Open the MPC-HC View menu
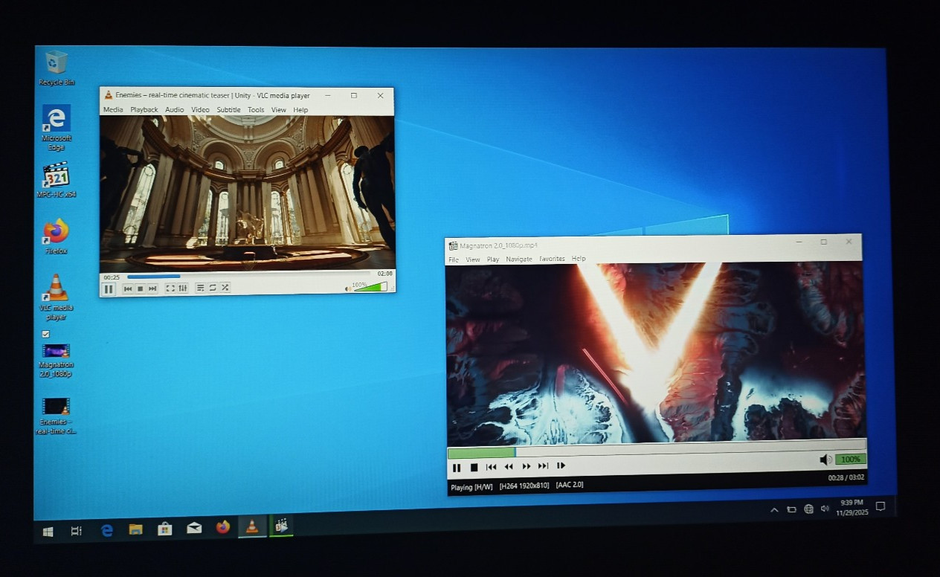Viewport: 940px width, 577px height. (473, 260)
